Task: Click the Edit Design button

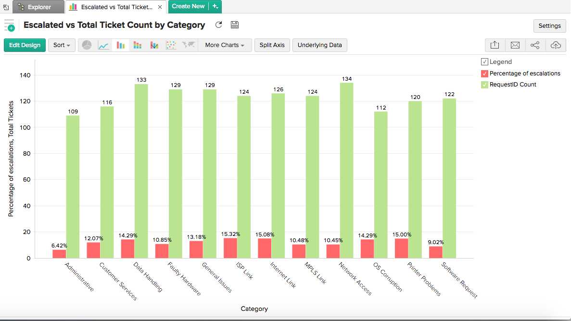Action: (x=25, y=45)
